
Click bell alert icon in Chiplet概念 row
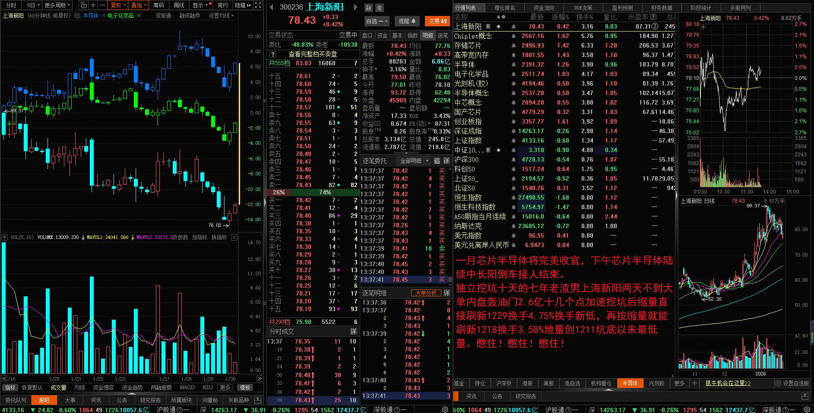tap(513, 36)
